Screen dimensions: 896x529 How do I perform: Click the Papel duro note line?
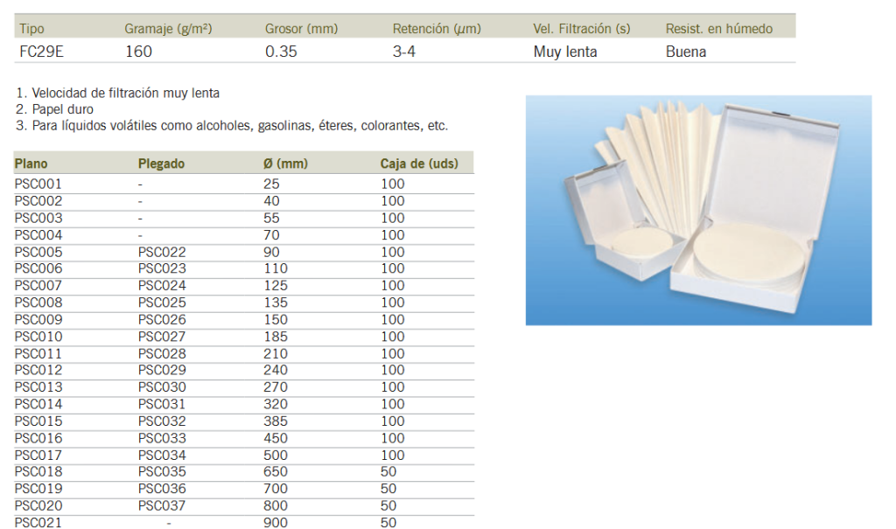tap(54, 109)
